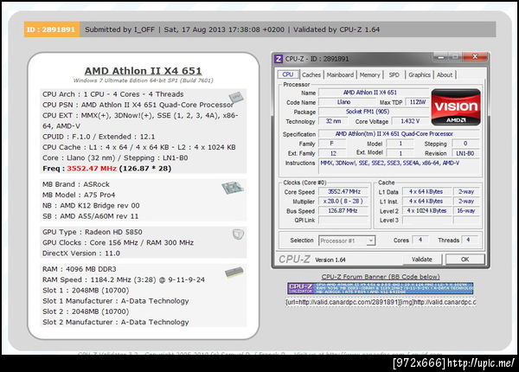The image size is (519, 372).
Task: Switch to the Graphics tab
Action: pyautogui.click(x=419, y=74)
